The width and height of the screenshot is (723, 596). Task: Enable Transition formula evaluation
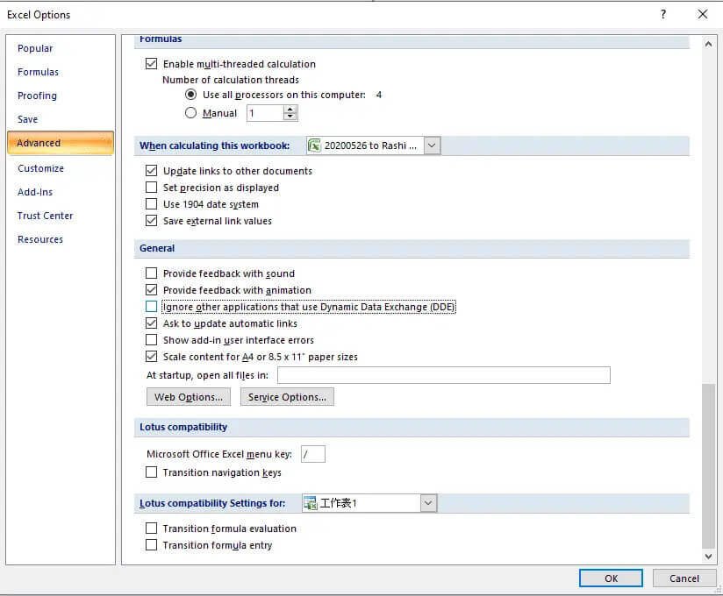(x=151, y=529)
